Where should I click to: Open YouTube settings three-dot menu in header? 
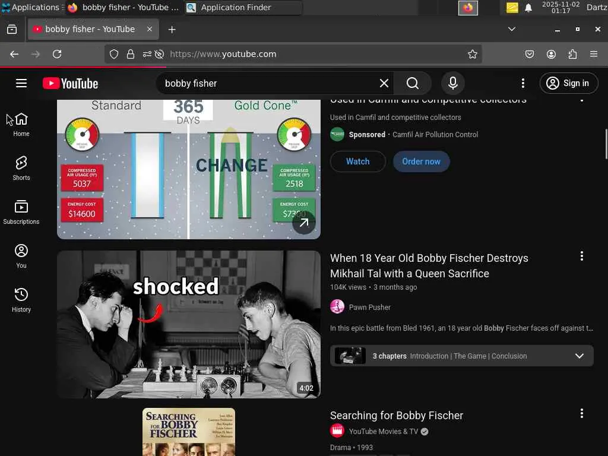(522, 83)
